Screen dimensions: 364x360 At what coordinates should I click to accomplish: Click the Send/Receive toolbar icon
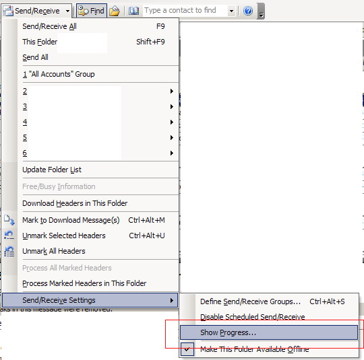point(8,11)
